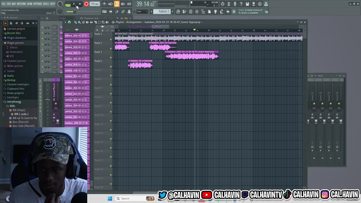Toggle the metronome icon
The width and height of the screenshot is (361, 203).
coord(104,4)
